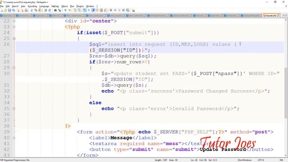Open the Settings menu
Viewport: 288px width, 162px height.
click(x=55, y=6)
